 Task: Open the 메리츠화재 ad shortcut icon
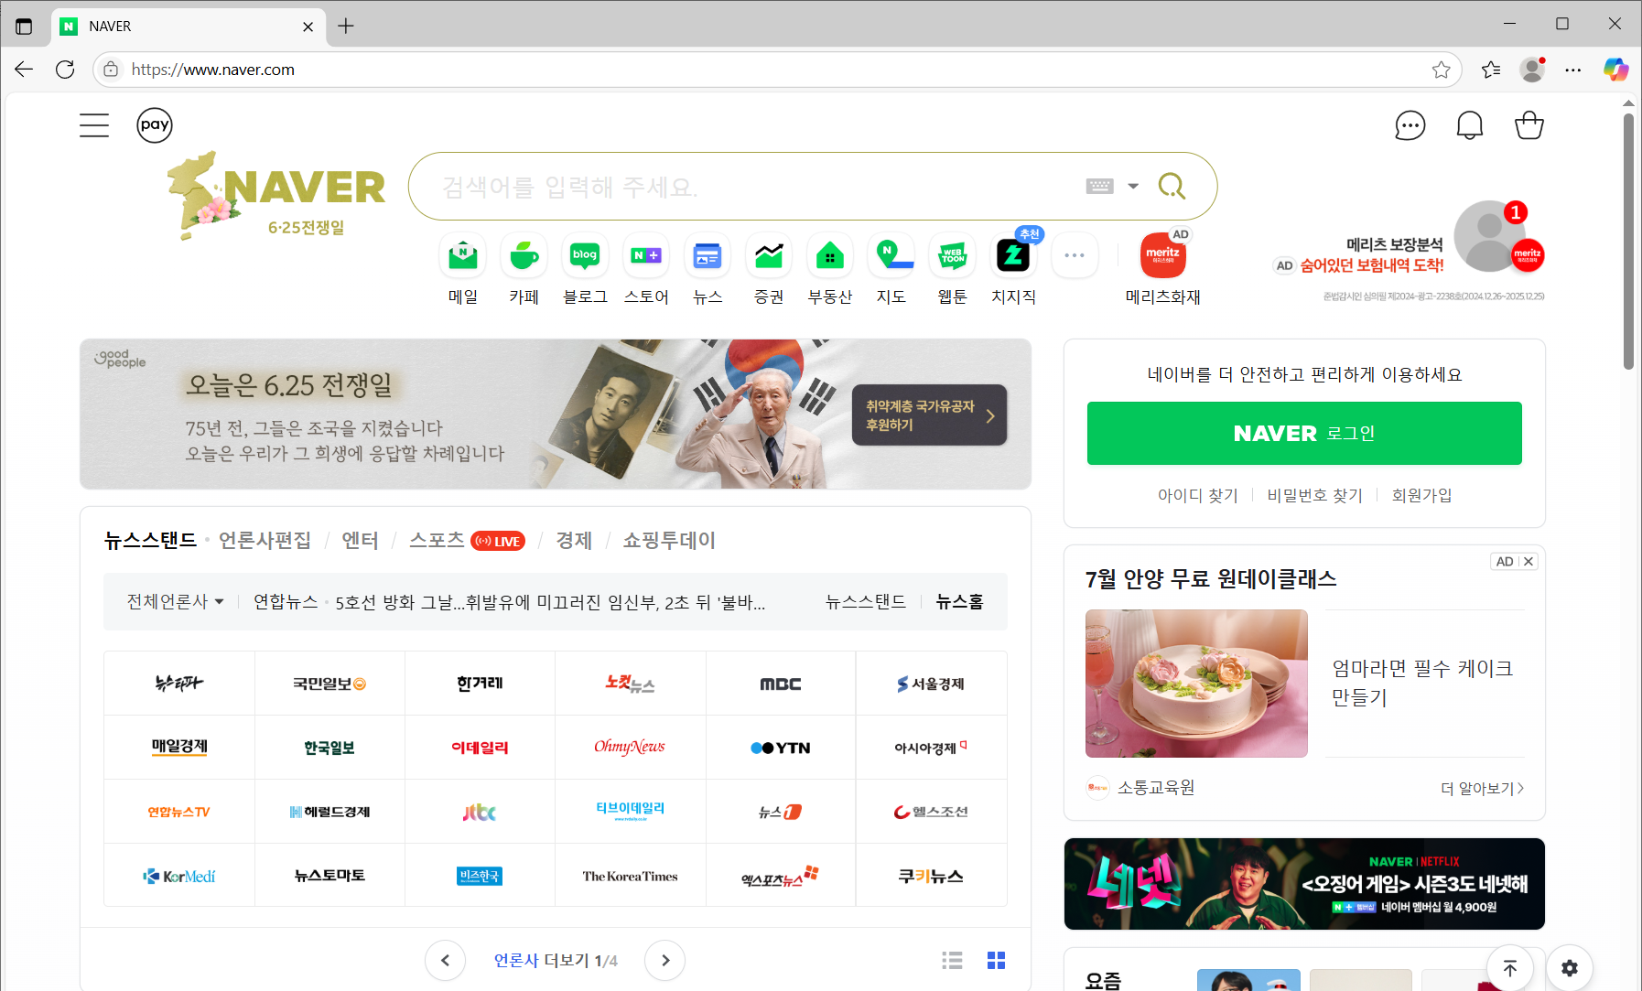(x=1163, y=255)
